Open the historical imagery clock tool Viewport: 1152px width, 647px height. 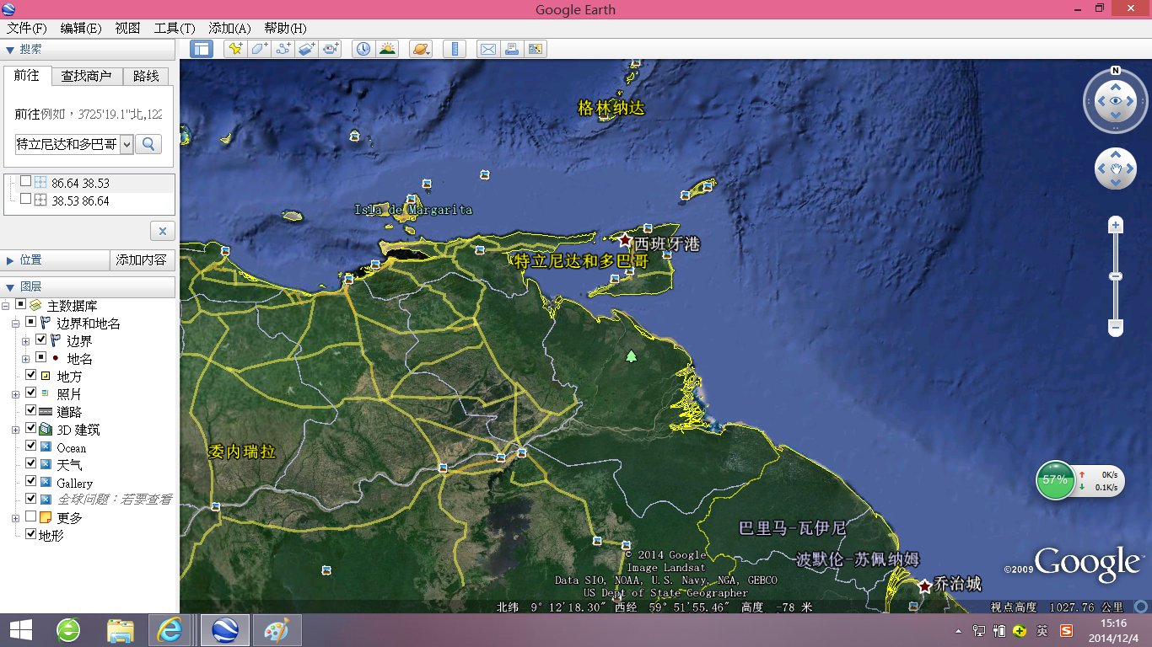[x=363, y=49]
